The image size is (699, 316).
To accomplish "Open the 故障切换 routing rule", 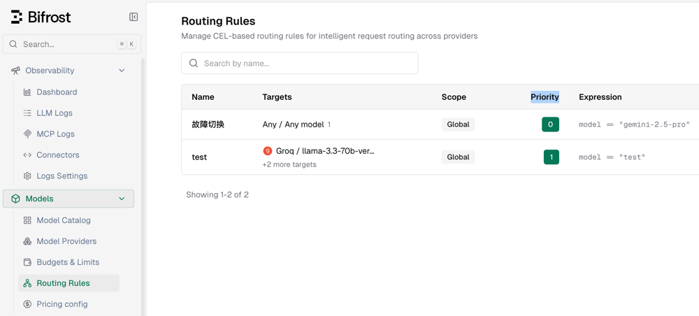I will (x=208, y=124).
